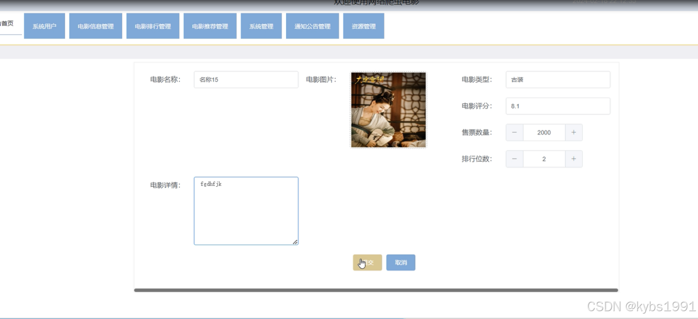Viewport: 698px width, 319px height.
Task: Open the 电影排行管理 menu
Action: pyautogui.click(x=153, y=26)
